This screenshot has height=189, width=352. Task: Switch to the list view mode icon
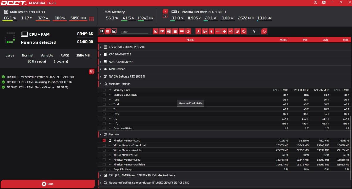pos(101,31)
